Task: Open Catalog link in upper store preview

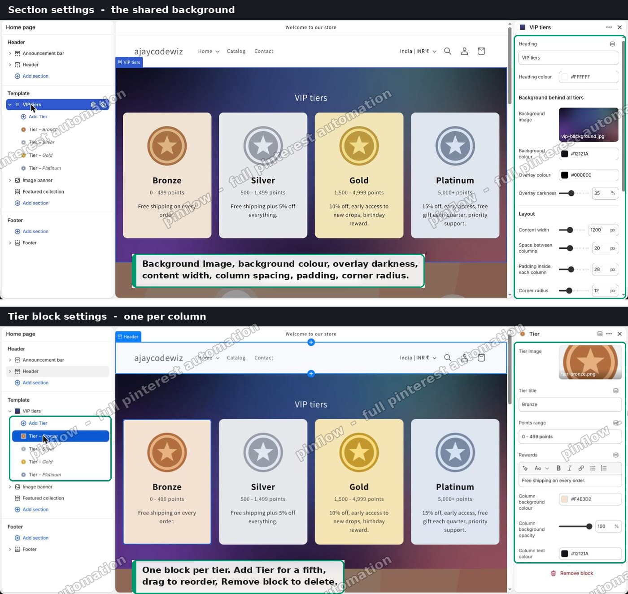Action: pyautogui.click(x=236, y=51)
